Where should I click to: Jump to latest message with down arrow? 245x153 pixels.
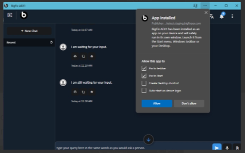pyautogui.click(x=148, y=140)
